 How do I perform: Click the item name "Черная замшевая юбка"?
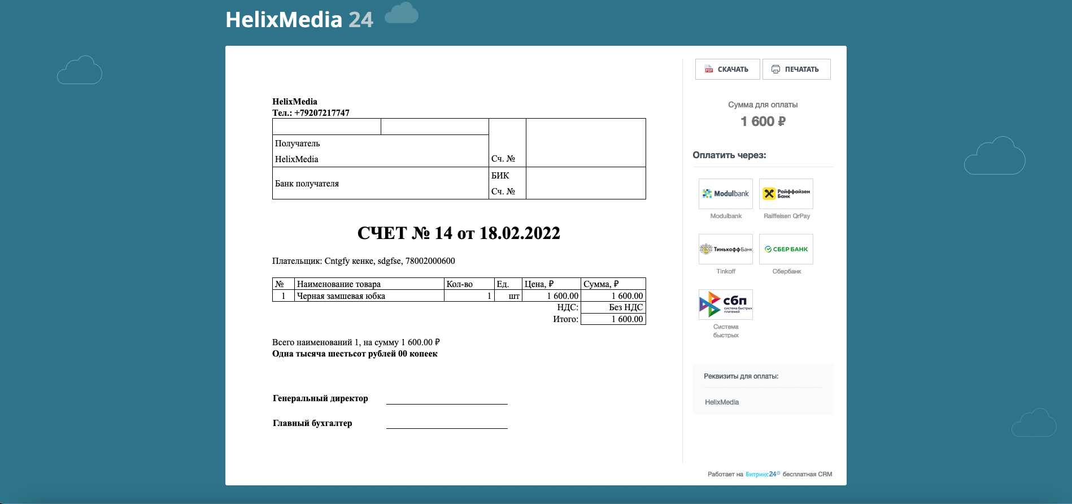click(341, 296)
